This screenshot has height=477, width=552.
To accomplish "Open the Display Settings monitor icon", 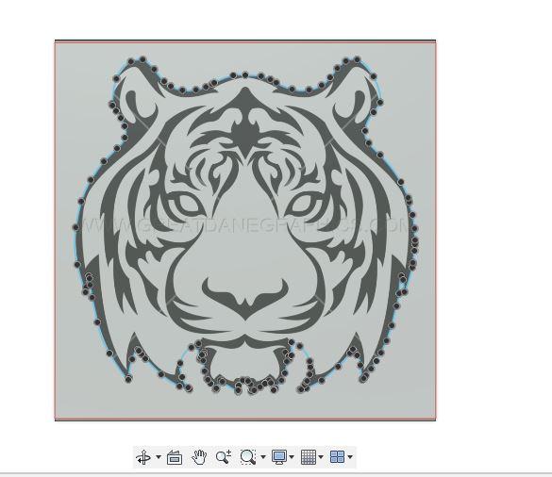I will point(278,457).
